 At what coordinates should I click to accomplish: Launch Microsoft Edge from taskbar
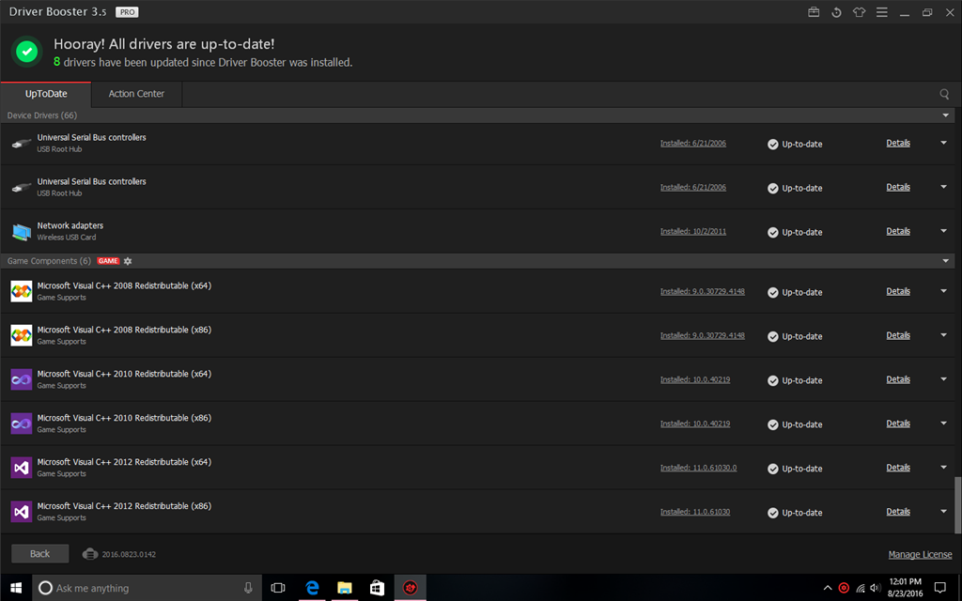(x=312, y=588)
